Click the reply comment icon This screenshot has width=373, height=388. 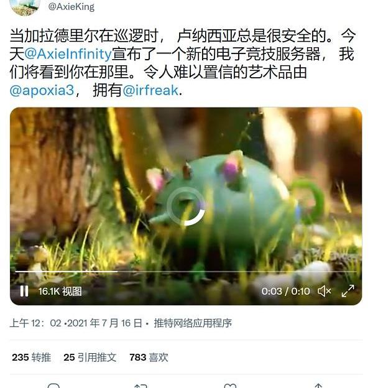pyautogui.click(x=53, y=386)
